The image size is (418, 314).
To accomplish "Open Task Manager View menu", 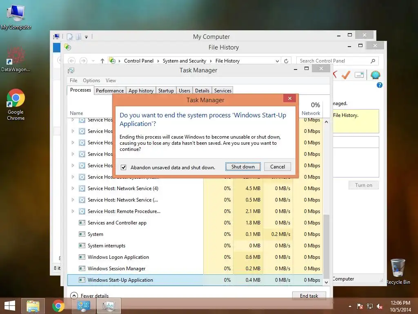I will [111, 81].
